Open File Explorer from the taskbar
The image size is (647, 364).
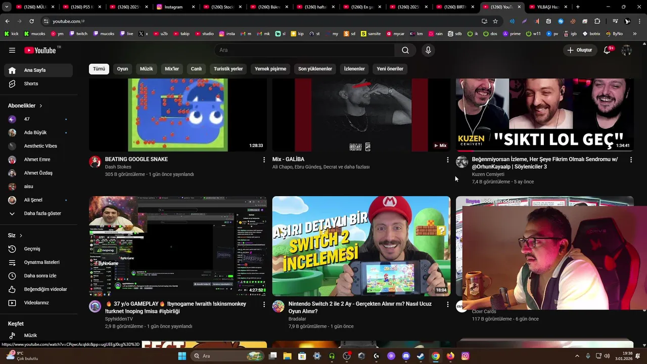pos(287,356)
